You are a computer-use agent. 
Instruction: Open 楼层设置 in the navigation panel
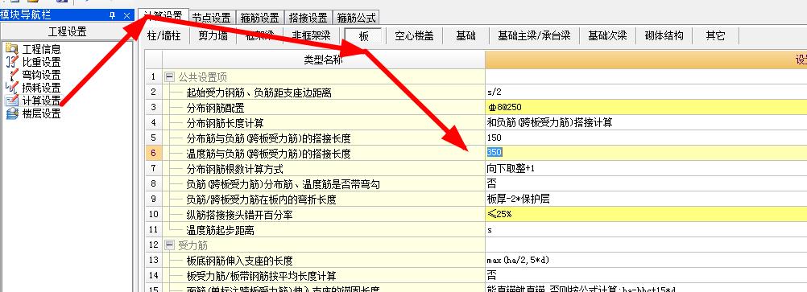tap(41, 113)
